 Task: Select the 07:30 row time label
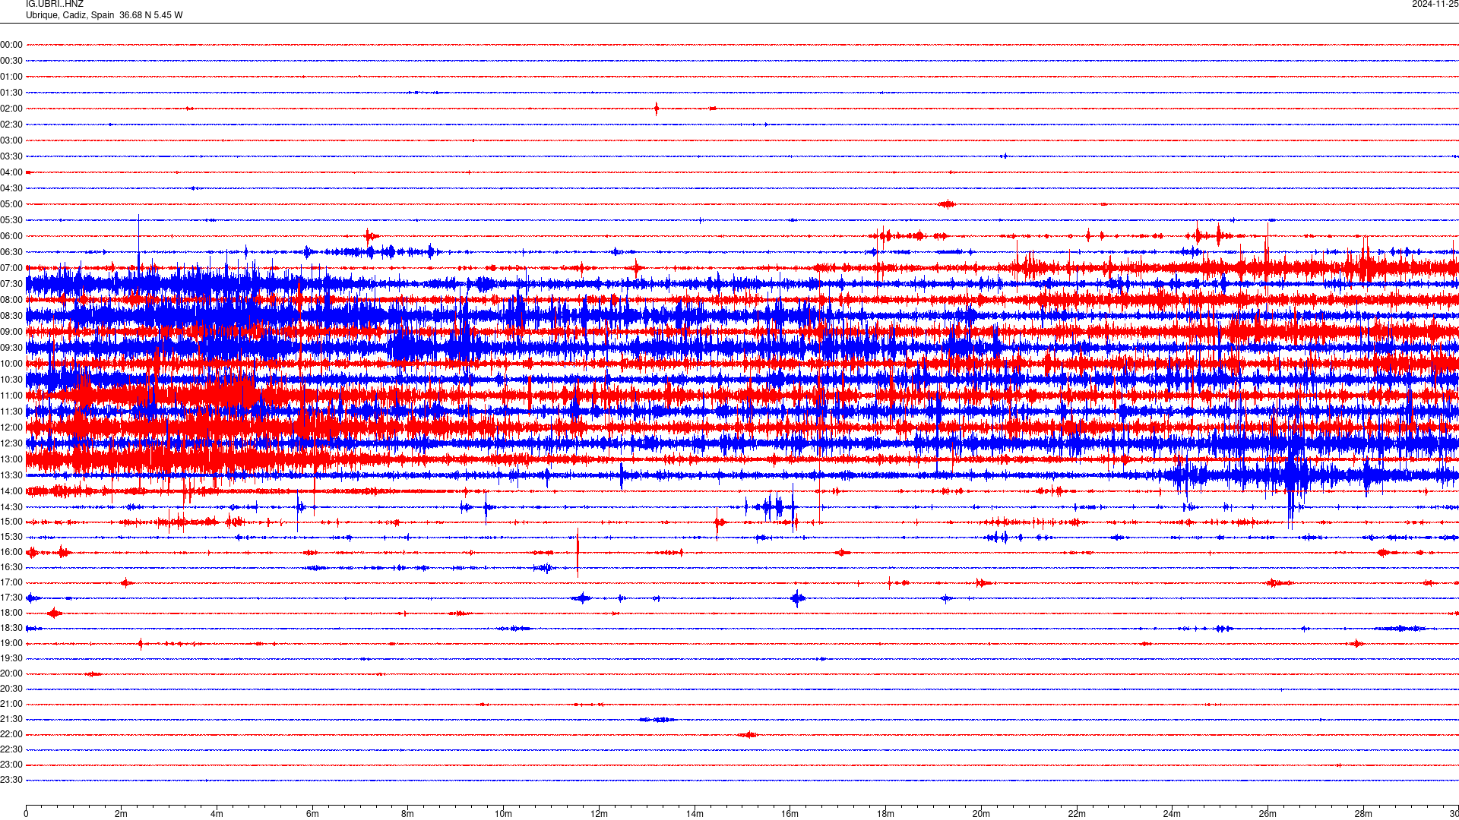[x=11, y=284]
